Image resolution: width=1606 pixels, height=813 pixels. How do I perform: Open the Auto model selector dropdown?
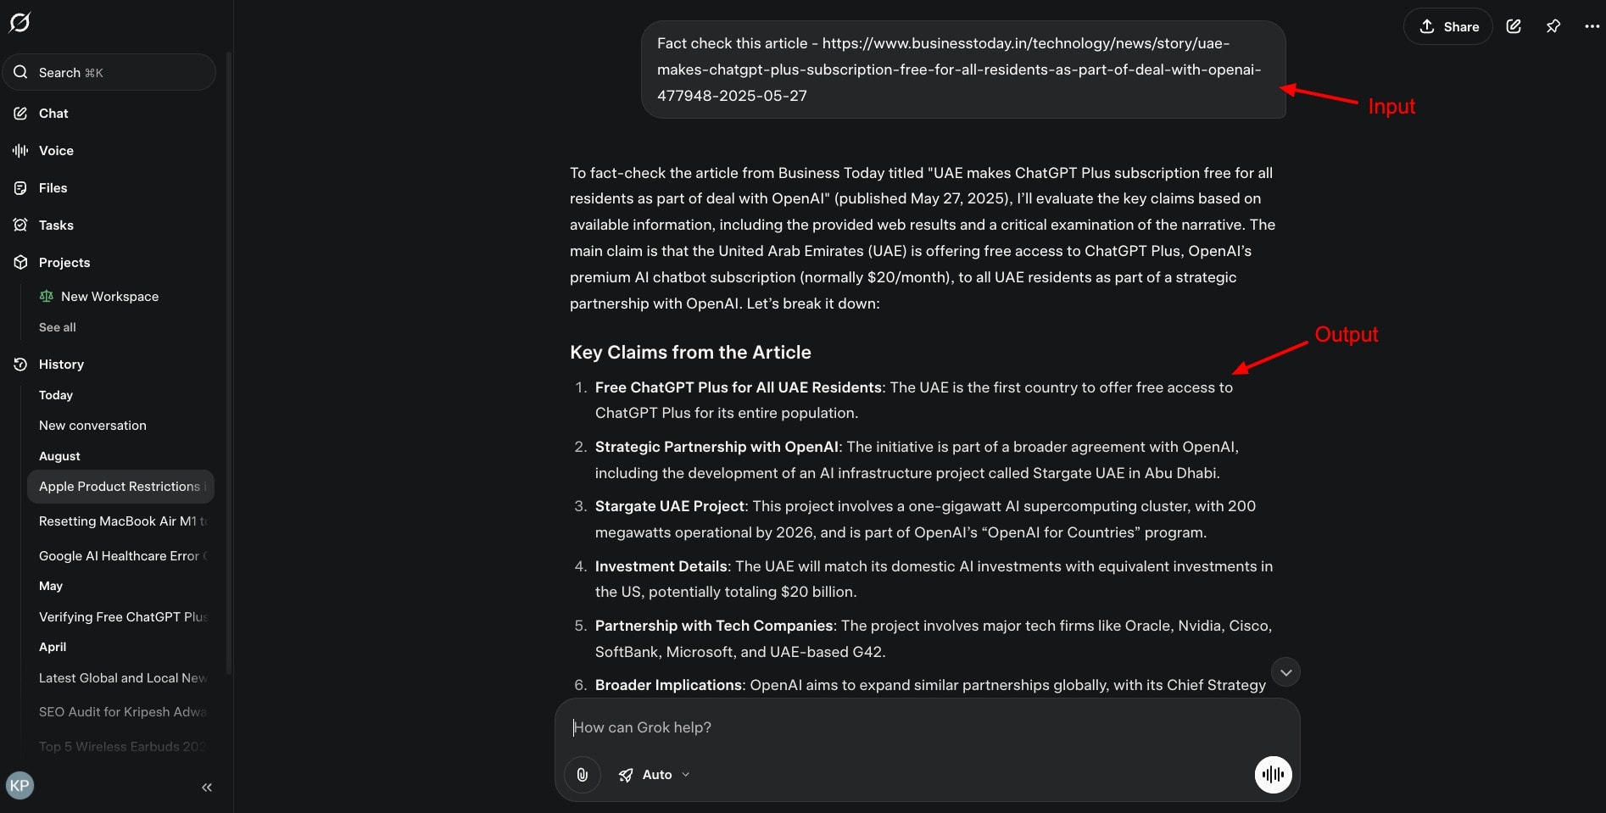click(x=655, y=775)
